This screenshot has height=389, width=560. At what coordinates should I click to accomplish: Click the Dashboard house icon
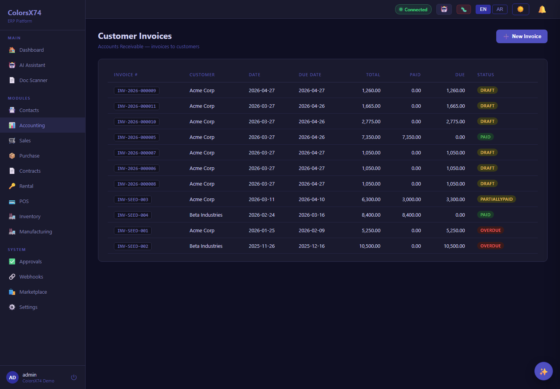coord(12,50)
